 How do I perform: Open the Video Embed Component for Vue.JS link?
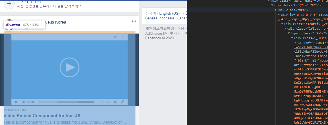(42, 116)
